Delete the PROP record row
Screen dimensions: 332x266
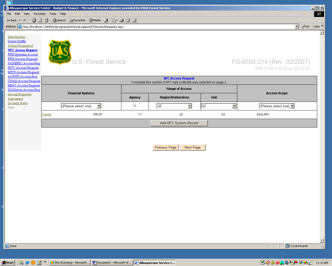(x=47, y=115)
